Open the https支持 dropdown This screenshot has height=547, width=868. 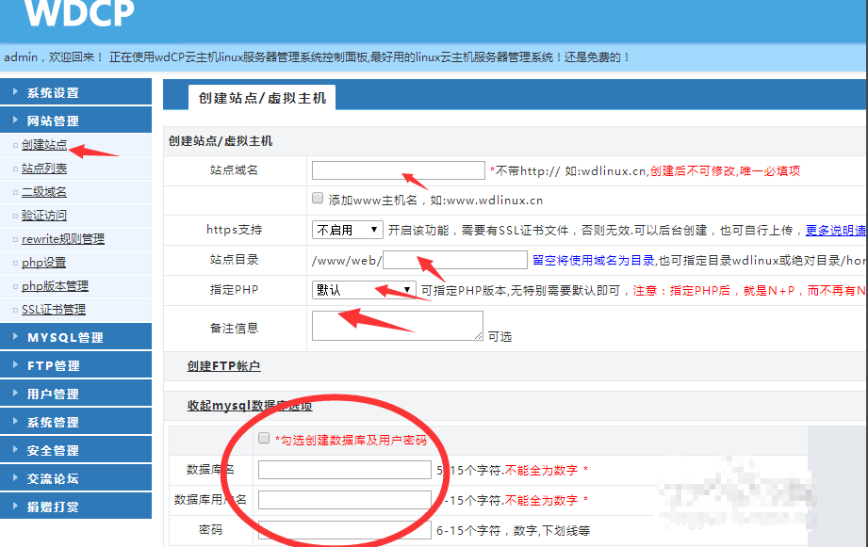347,230
